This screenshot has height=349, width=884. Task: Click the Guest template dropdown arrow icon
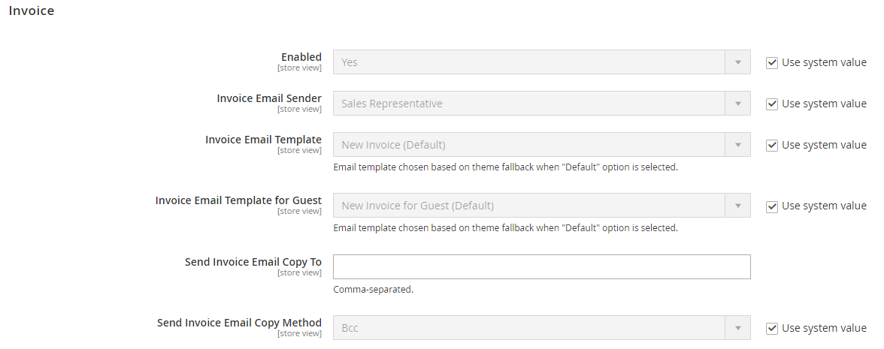737,206
